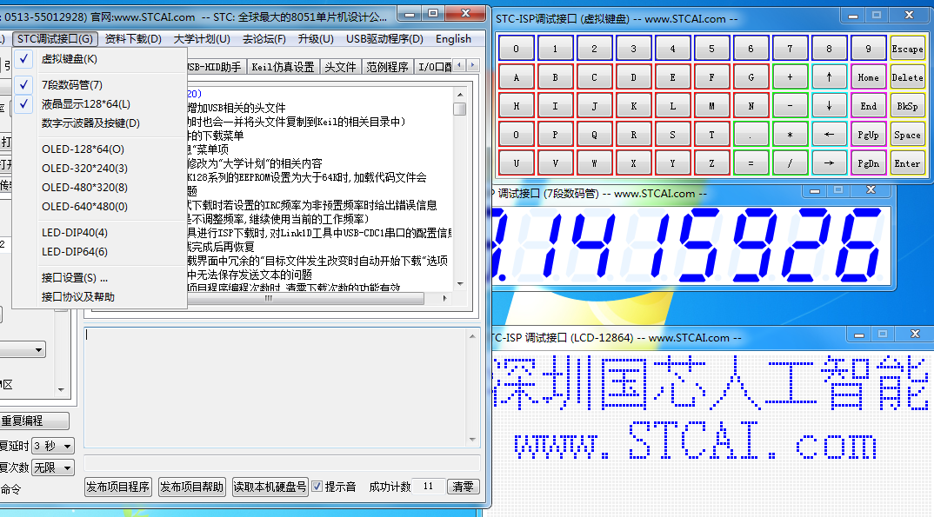Image resolution: width=934 pixels, height=517 pixels.
Task: Click the left arrow key on virtual keyboard
Action: 829,135
